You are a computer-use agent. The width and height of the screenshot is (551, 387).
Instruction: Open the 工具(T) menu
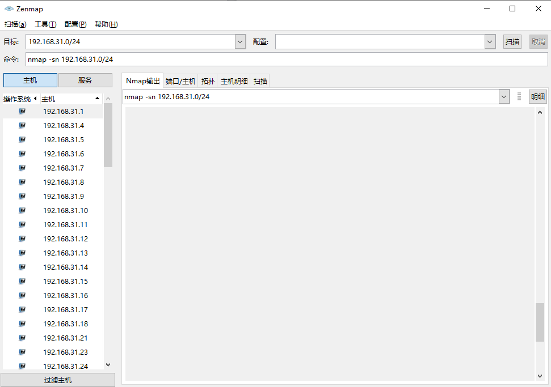tap(45, 24)
